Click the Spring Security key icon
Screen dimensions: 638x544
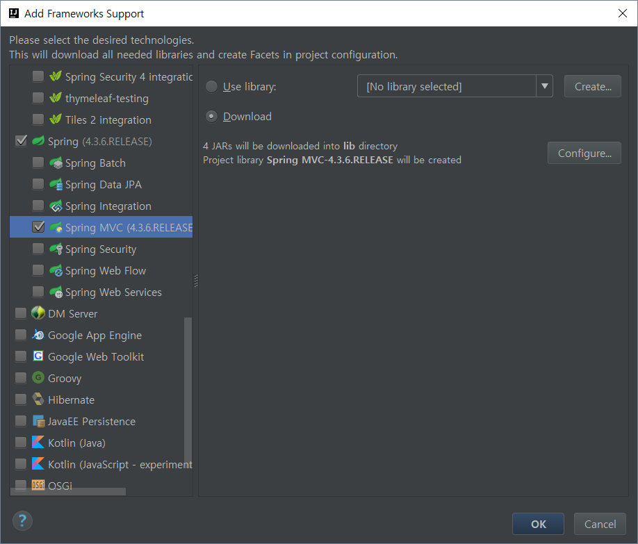pyautogui.click(x=56, y=249)
